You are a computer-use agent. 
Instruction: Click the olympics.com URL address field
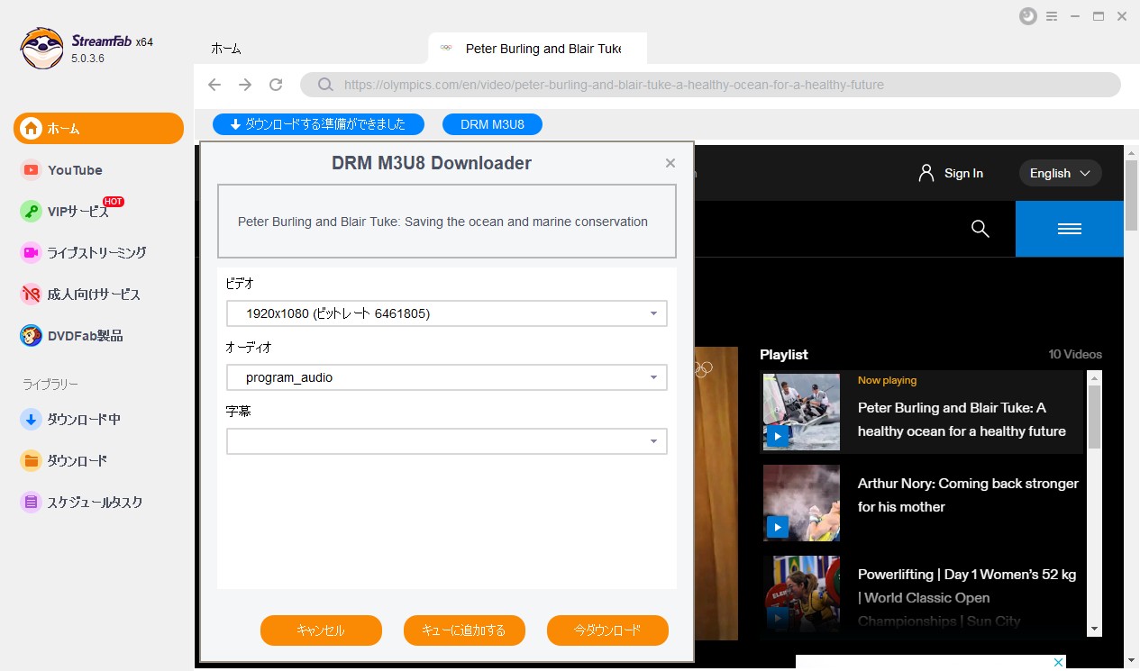pos(710,85)
